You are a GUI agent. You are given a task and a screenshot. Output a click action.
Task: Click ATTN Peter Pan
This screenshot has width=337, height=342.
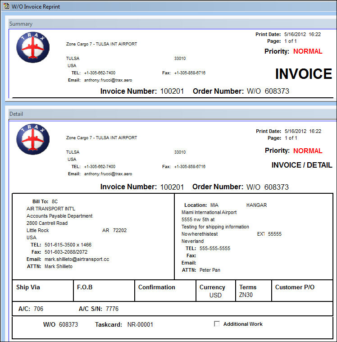tap(209, 270)
